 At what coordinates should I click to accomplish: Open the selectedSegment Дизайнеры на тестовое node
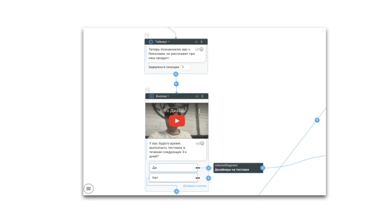point(236,168)
